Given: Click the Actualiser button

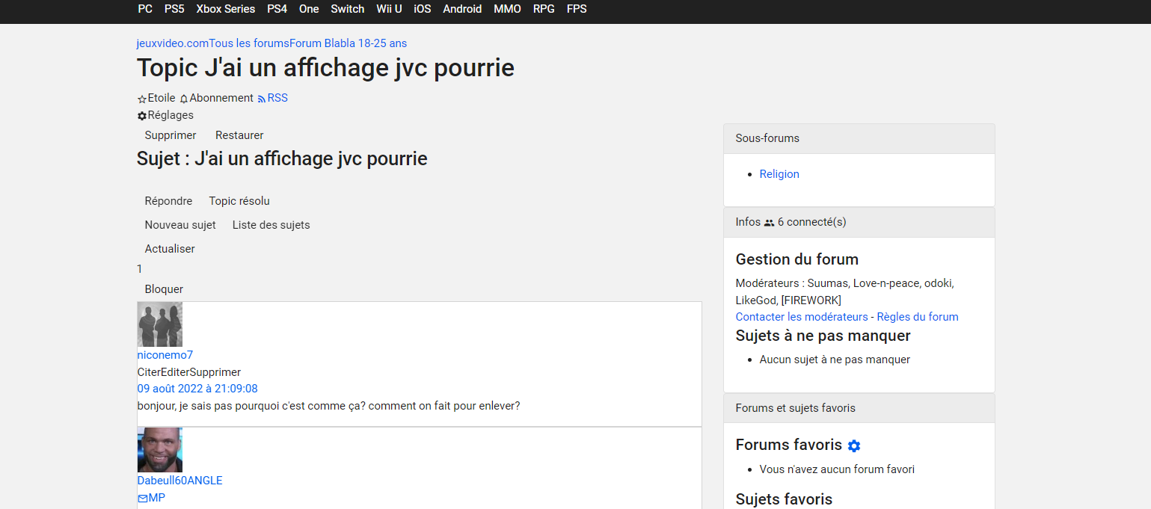Looking at the screenshot, I should (170, 249).
